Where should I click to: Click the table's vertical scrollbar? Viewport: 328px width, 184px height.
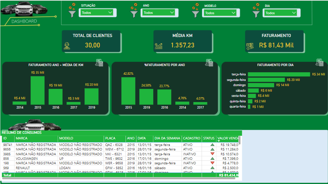[x=240, y=140]
